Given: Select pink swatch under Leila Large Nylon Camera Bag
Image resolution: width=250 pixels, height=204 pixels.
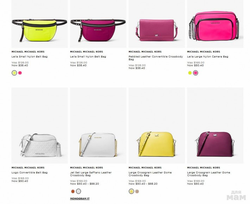Looking at the screenshot, I should pyautogui.click(x=196, y=73).
